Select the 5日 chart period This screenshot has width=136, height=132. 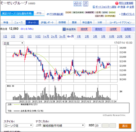[29, 36]
